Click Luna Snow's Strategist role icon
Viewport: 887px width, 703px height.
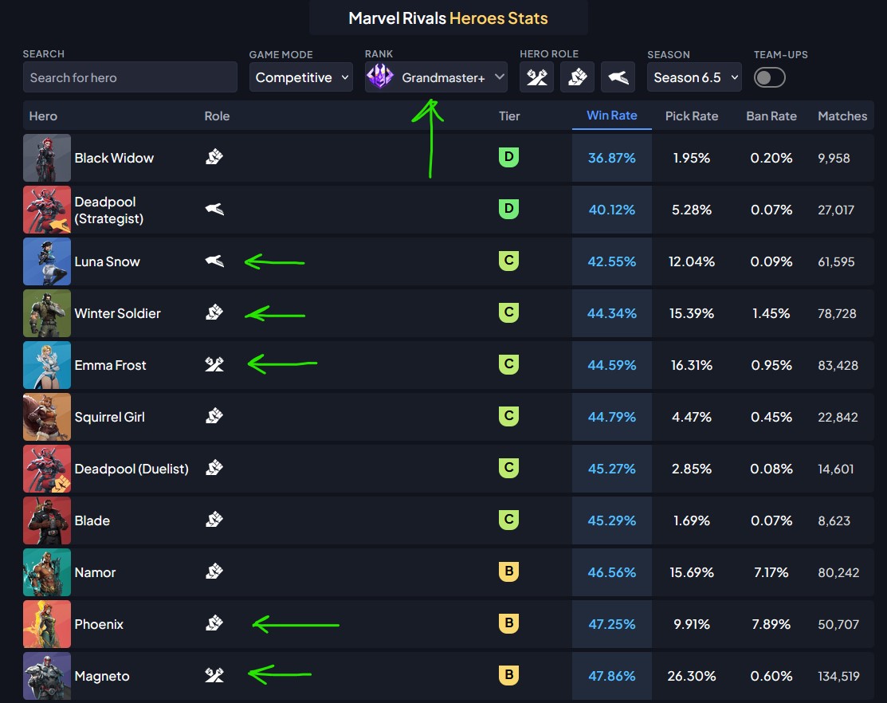214,261
